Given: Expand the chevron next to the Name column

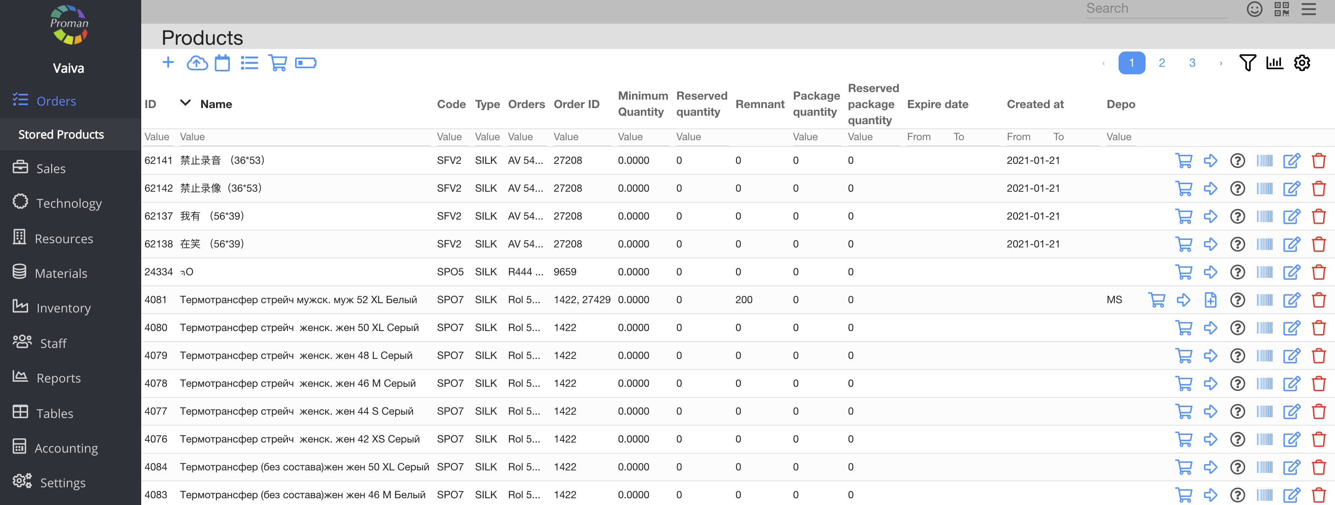Looking at the screenshot, I should point(185,103).
